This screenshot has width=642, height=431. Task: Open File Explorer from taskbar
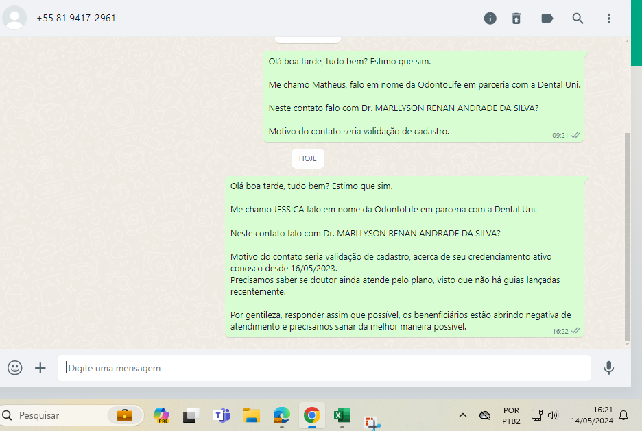252,415
